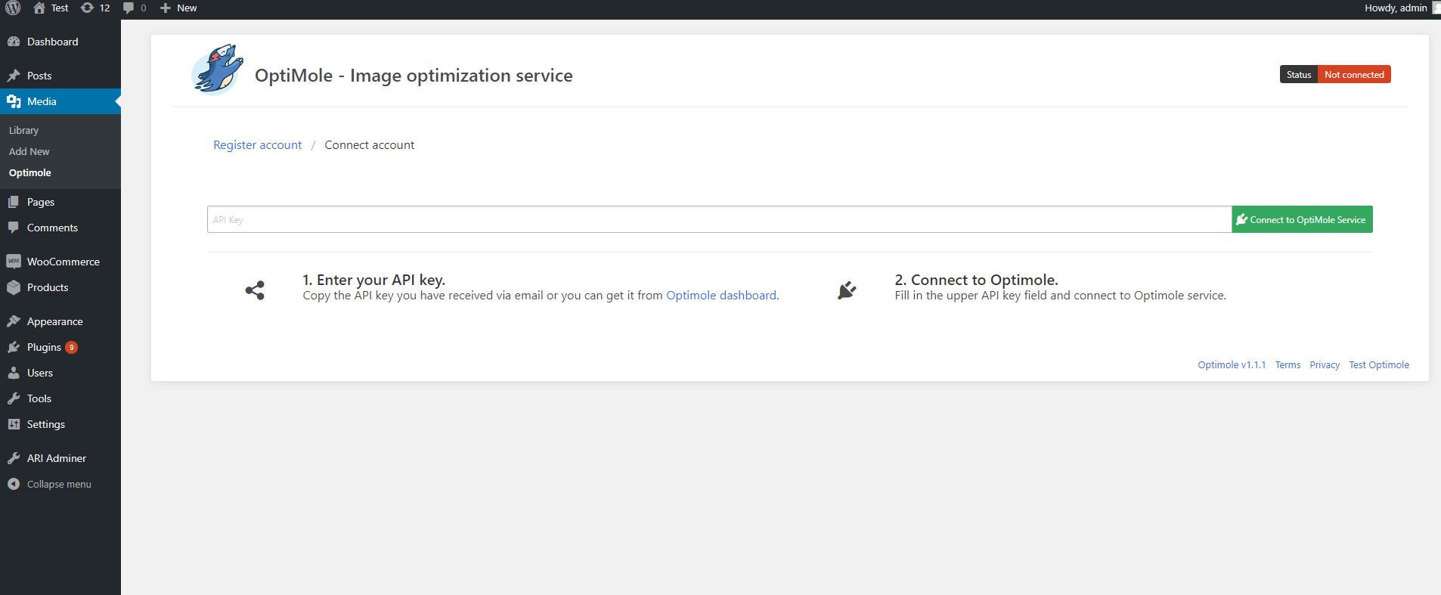The width and height of the screenshot is (1441, 595).
Task: Follow the Optimole dashboard link
Action: click(x=720, y=296)
